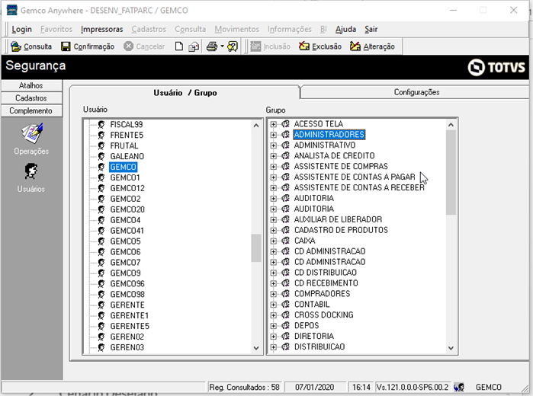The image size is (533, 396).
Task: Select group DEPOS
Action: coord(307,325)
